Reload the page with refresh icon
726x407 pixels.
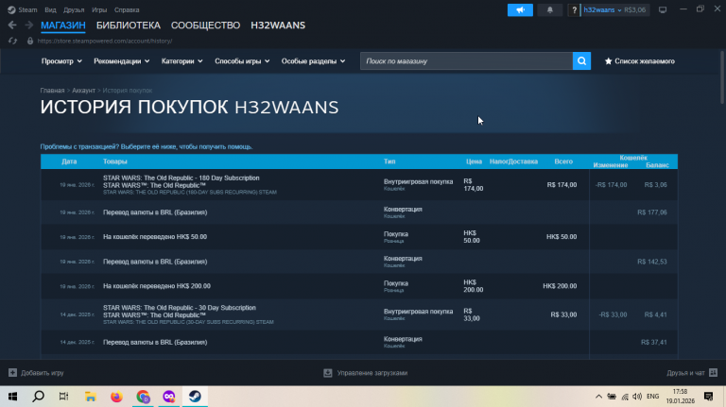[12, 41]
